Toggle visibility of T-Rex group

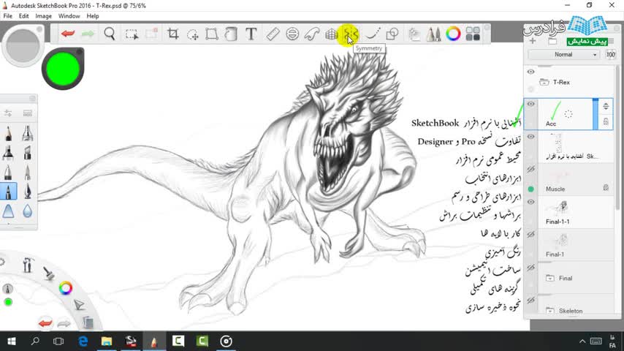pos(531,72)
